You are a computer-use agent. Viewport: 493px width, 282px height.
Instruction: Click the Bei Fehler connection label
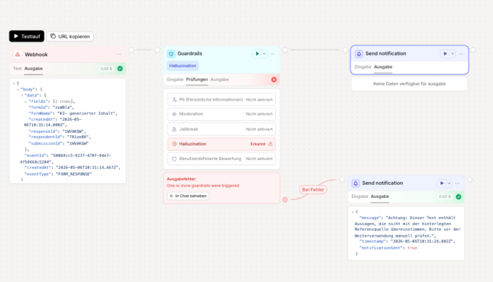(x=313, y=190)
